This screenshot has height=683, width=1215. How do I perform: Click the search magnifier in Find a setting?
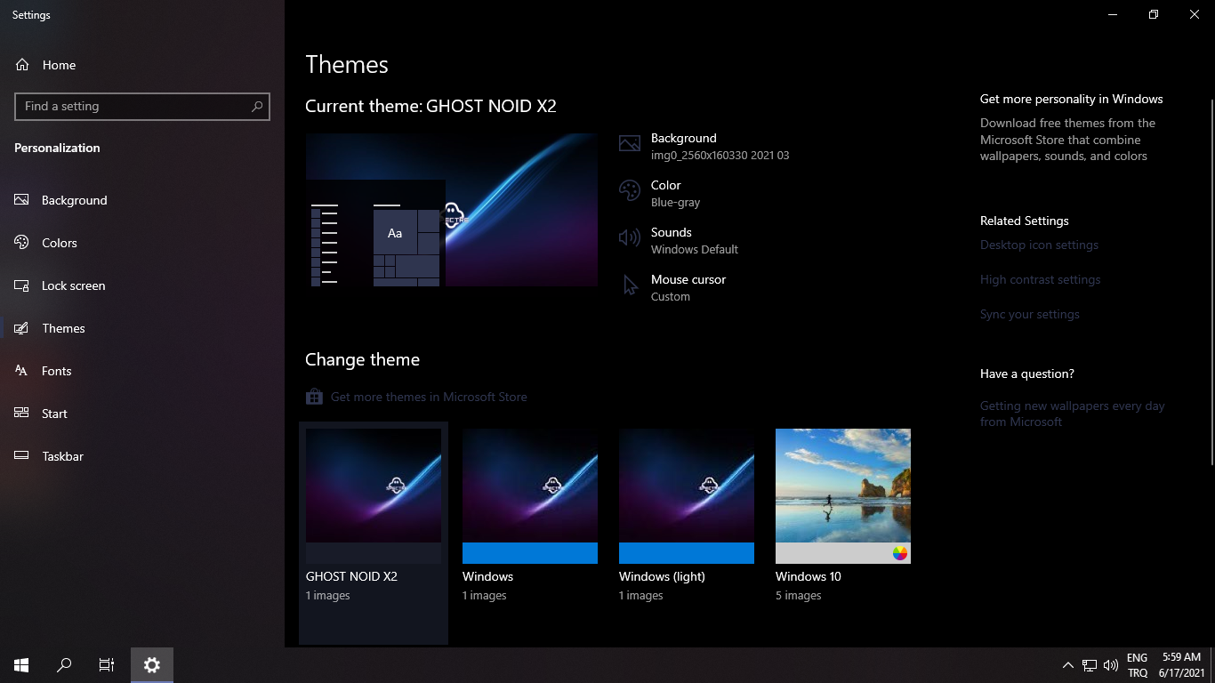(257, 106)
